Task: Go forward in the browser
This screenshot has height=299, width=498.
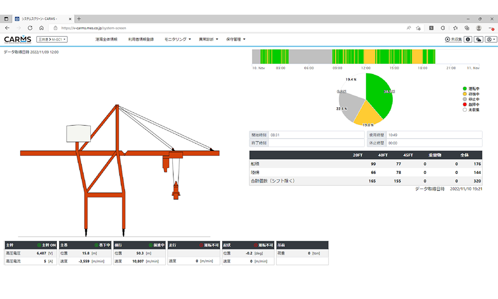Action: pos(18,28)
